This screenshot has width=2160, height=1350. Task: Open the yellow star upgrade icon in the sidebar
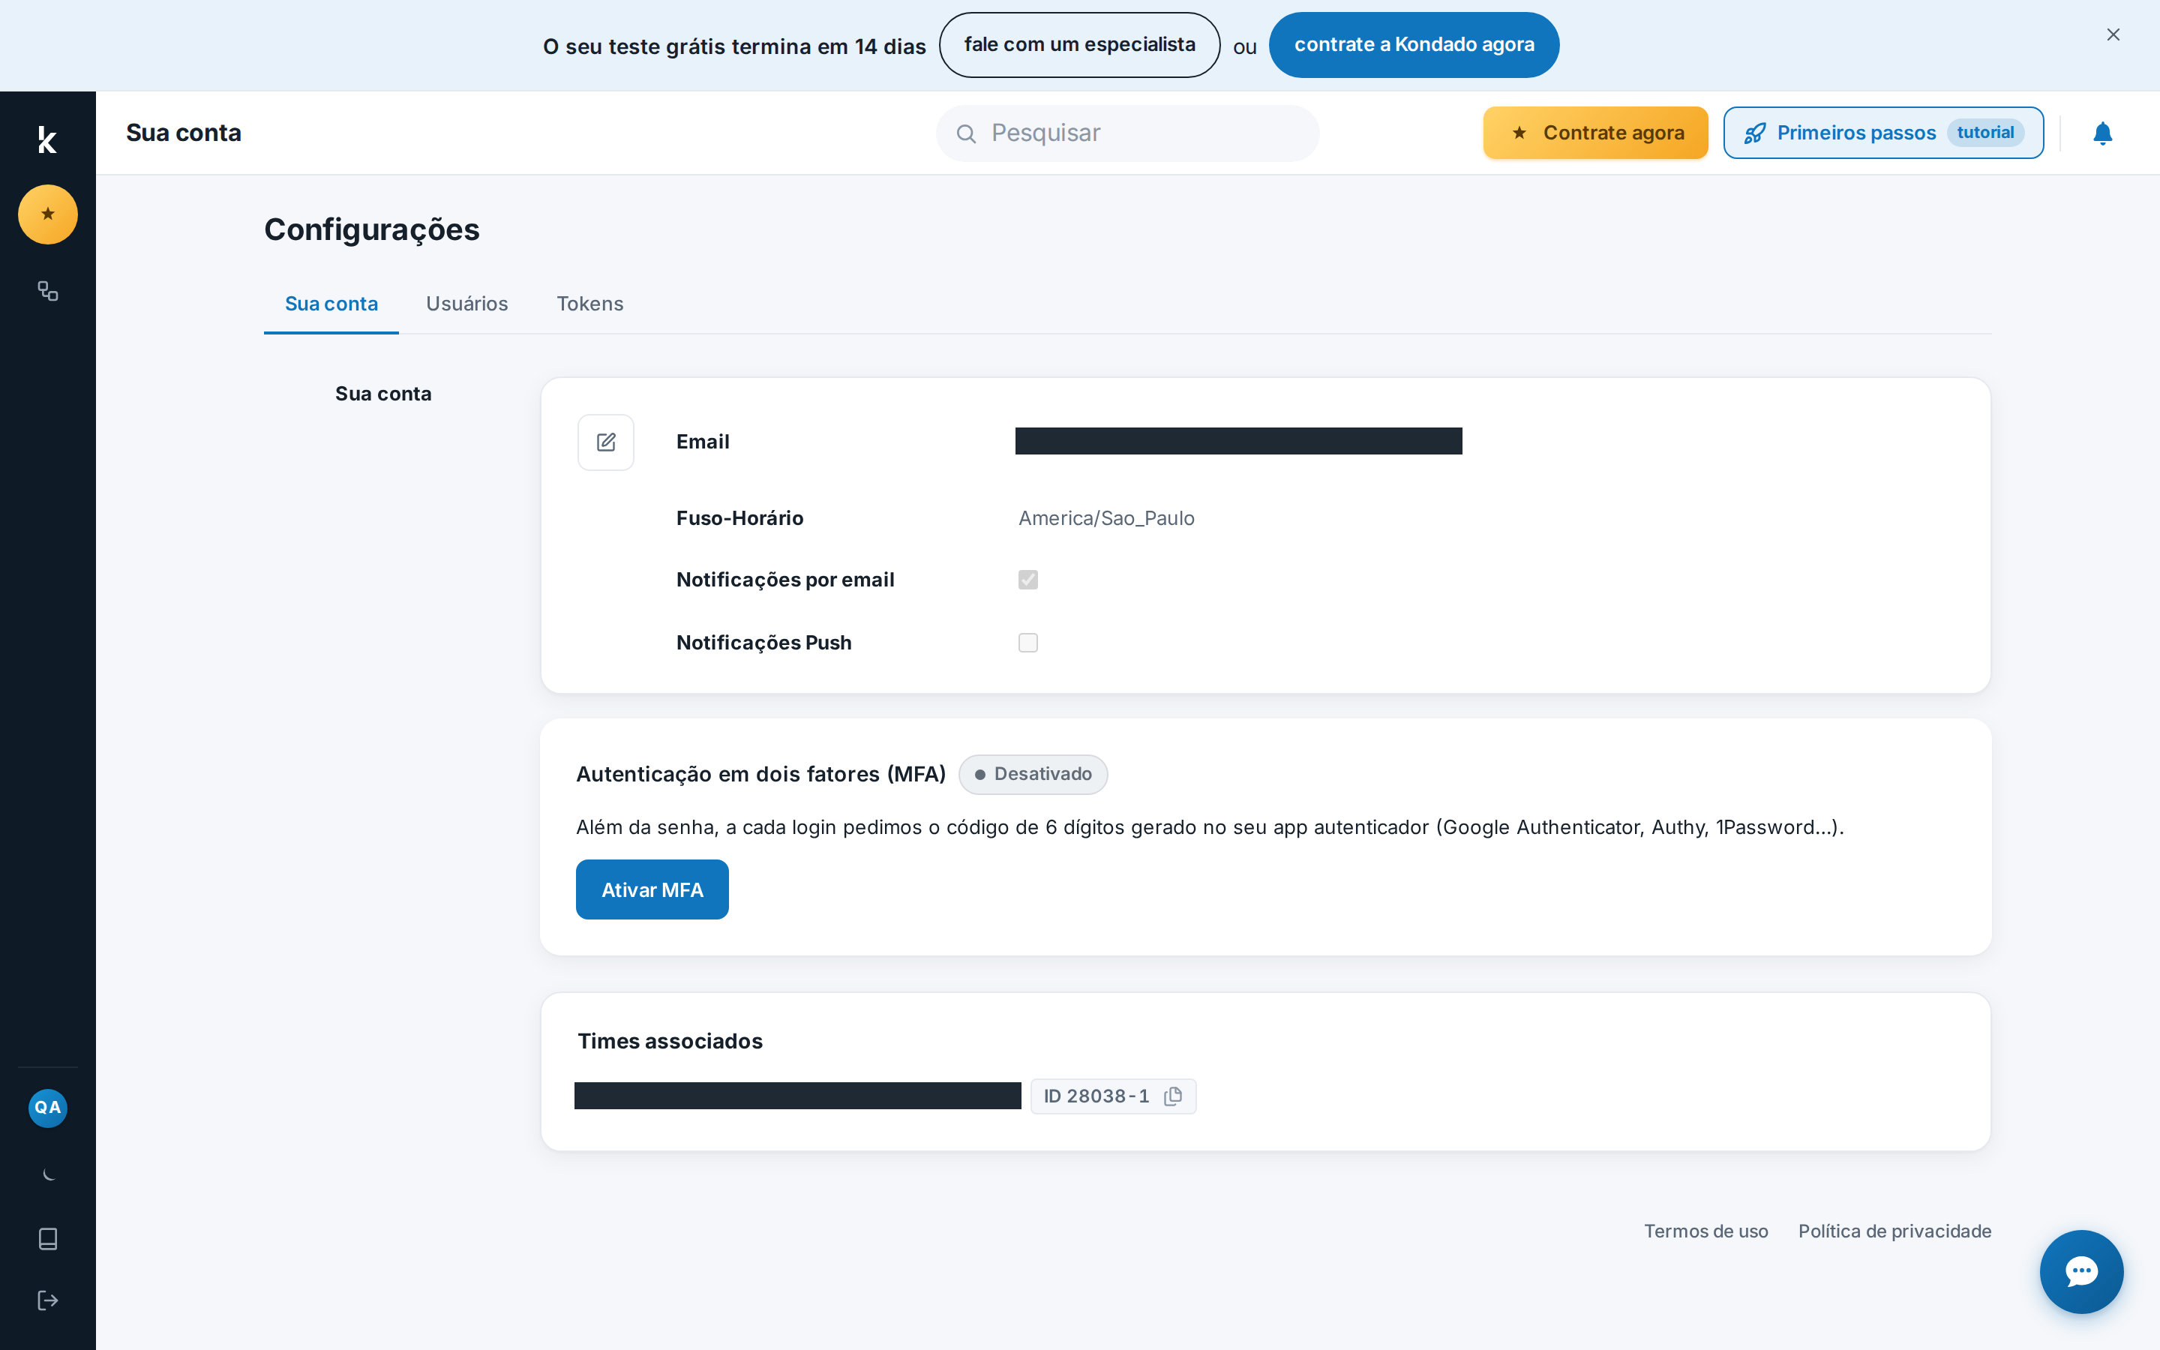(x=48, y=214)
